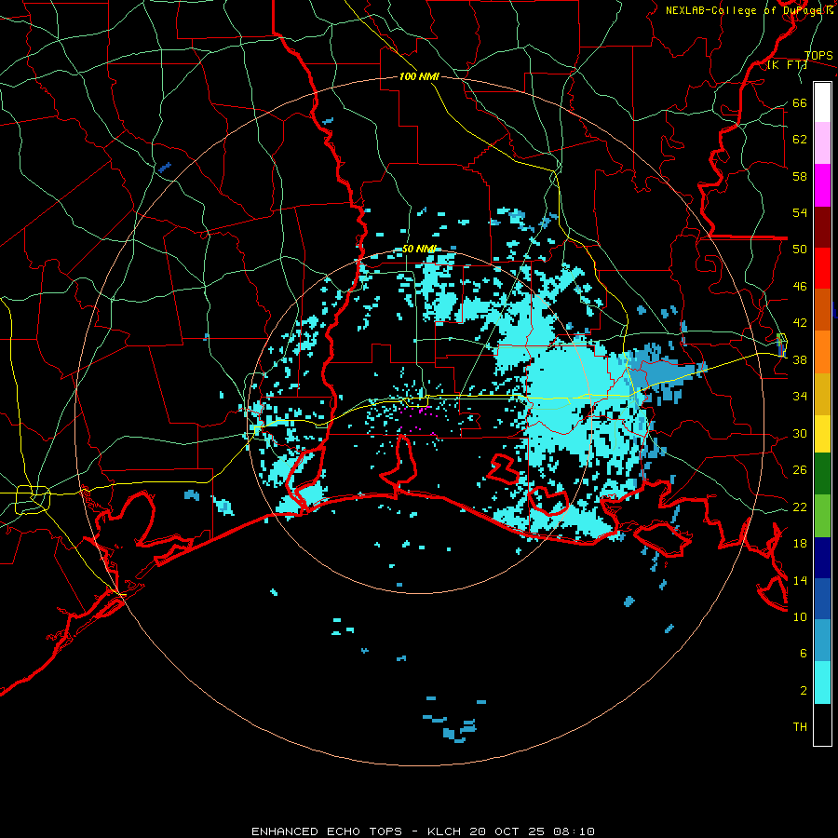Click the legend value 54
Image resolution: width=838 pixels, height=838 pixels.
coord(800,212)
